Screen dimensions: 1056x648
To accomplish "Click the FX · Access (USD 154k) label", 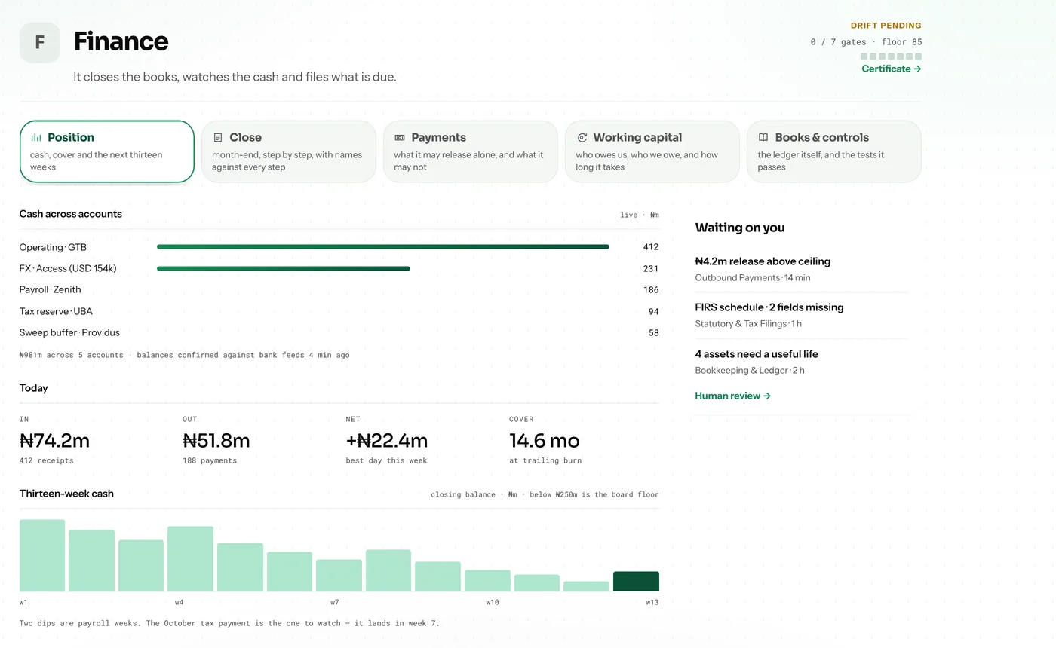I will (68, 268).
